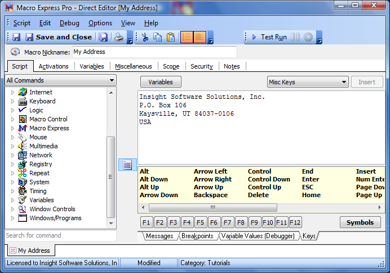Switch to the Scope tab
This screenshot has width=390, height=273.
(x=171, y=66)
